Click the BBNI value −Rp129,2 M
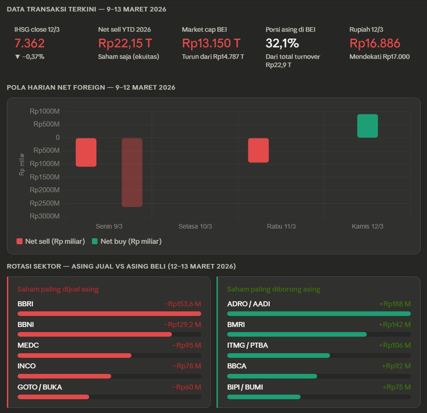 [182, 325]
